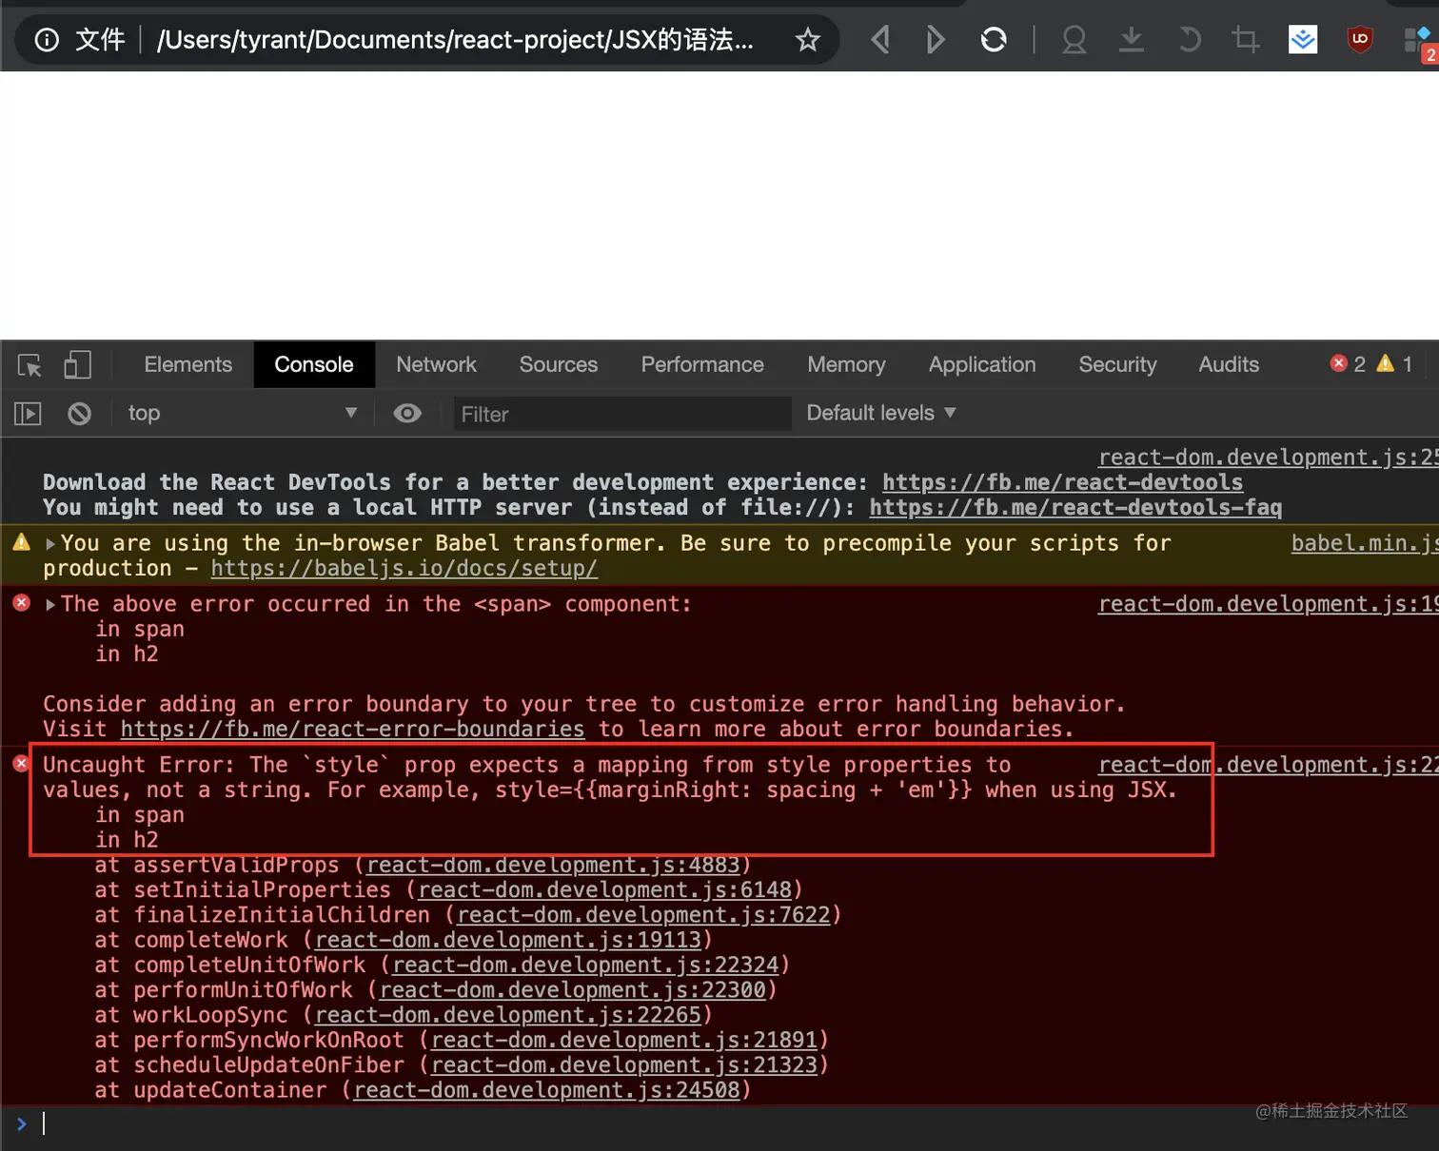Open scheduleUpdateOnFiber react-dom.development.js:21323 link

point(624,1065)
